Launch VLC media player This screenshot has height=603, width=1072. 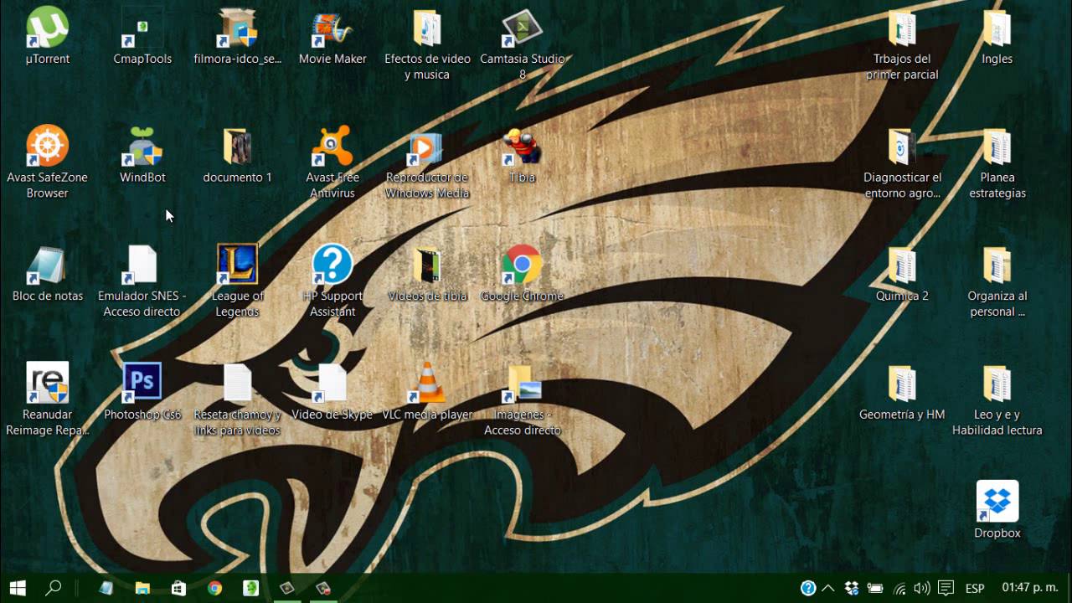click(x=427, y=392)
